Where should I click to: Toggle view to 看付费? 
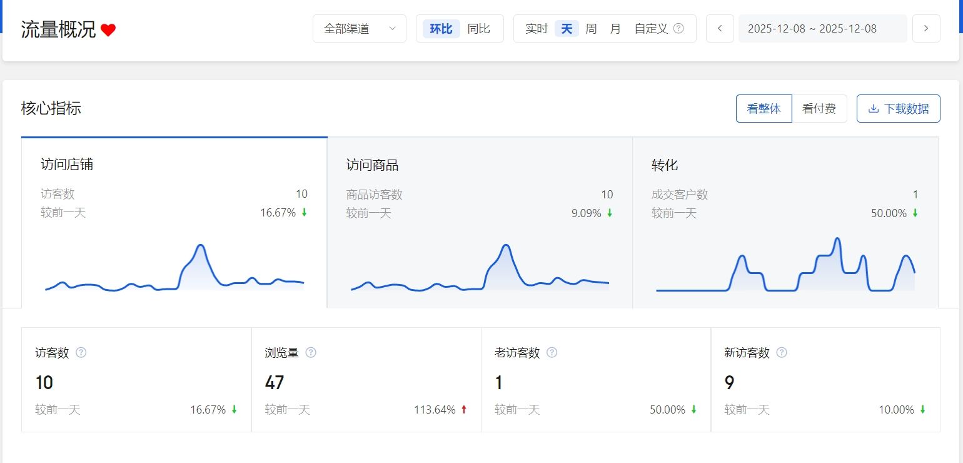click(819, 109)
